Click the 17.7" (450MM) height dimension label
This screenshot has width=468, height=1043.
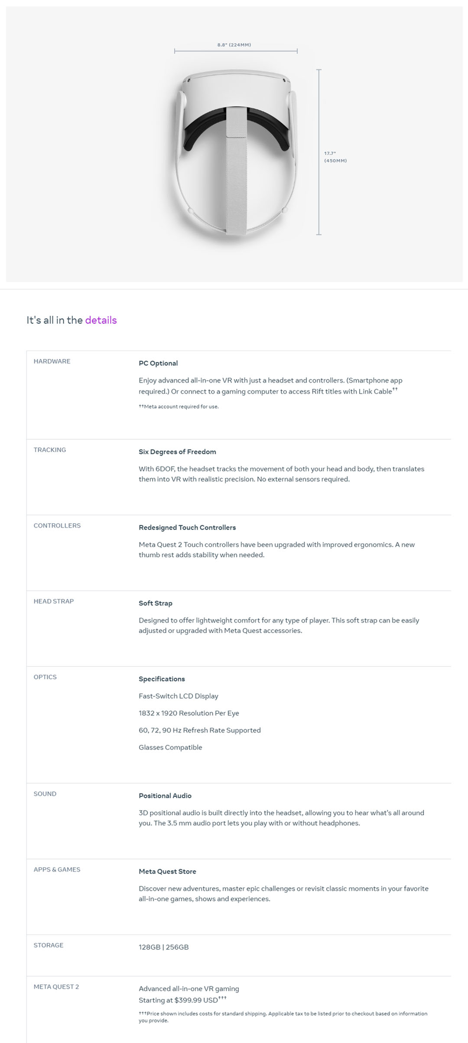coord(335,157)
